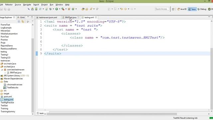Select testng.xml in Package Explorer
Viewport: 213px width, 120px height.
(x=8, y=100)
